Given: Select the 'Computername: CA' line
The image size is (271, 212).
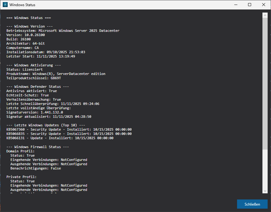Looking at the screenshot, I should [23, 48].
